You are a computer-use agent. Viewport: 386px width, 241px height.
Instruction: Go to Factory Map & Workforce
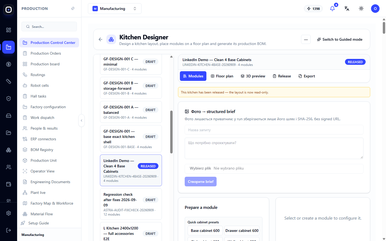(x=49, y=203)
